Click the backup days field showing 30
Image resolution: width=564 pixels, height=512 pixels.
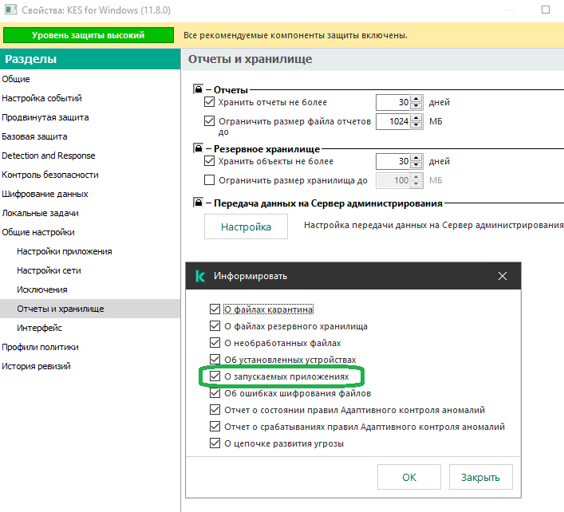click(393, 161)
